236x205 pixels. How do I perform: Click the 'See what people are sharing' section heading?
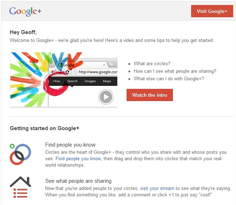[x=78, y=181]
